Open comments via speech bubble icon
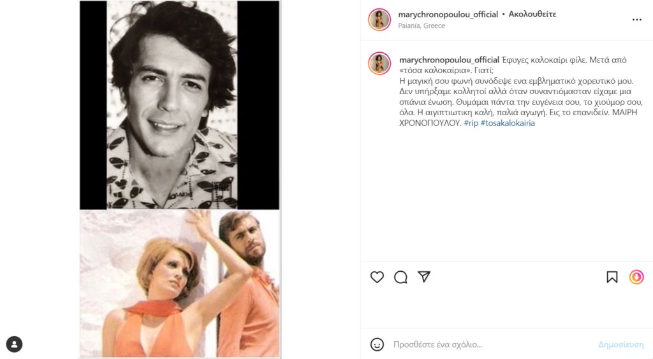Screen dimensions: 653x359 pyautogui.click(x=400, y=277)
